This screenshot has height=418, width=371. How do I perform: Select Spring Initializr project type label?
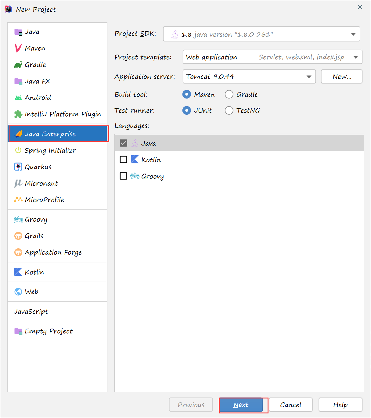(x=50, y=150)
